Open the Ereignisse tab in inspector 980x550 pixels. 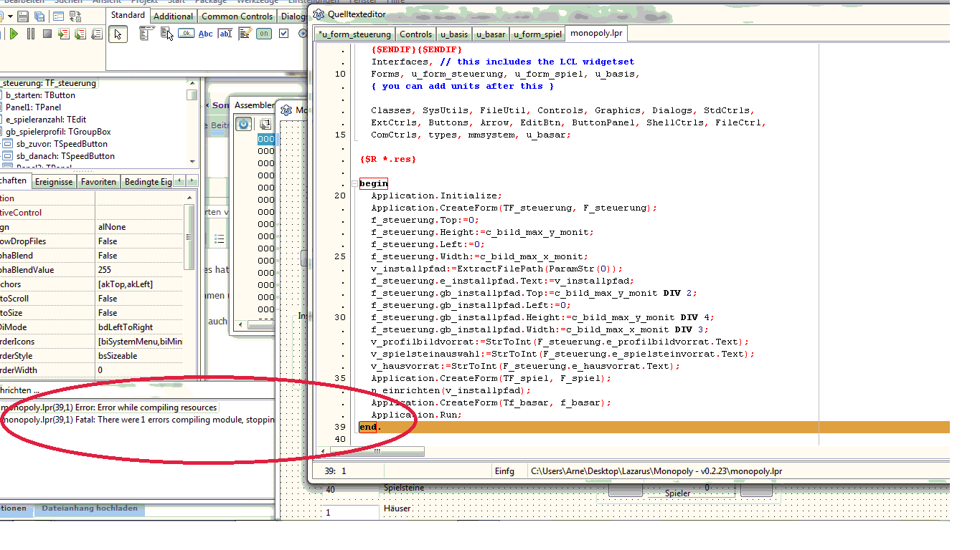(x=55, y=182)
